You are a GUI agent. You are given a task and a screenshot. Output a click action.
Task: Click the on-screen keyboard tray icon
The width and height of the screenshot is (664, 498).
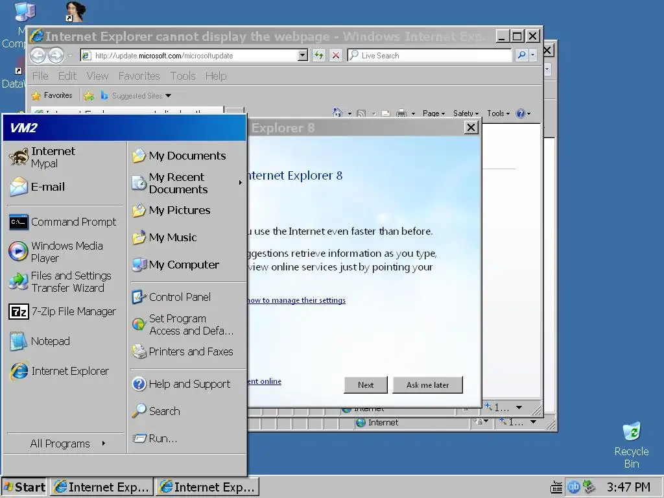[556, 488]
